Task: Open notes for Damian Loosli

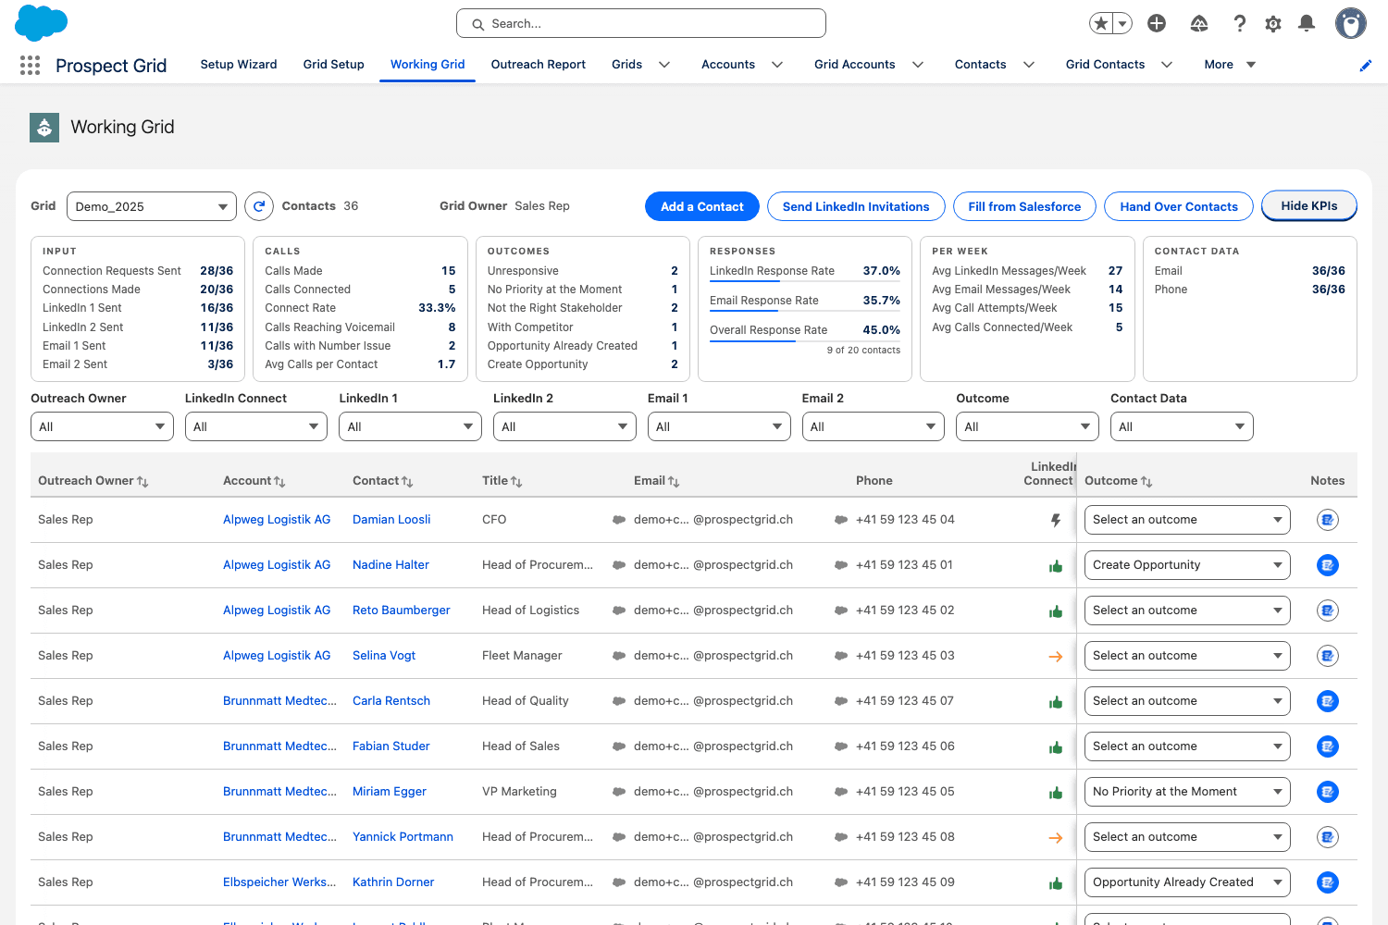Action: click(1328, 520)
